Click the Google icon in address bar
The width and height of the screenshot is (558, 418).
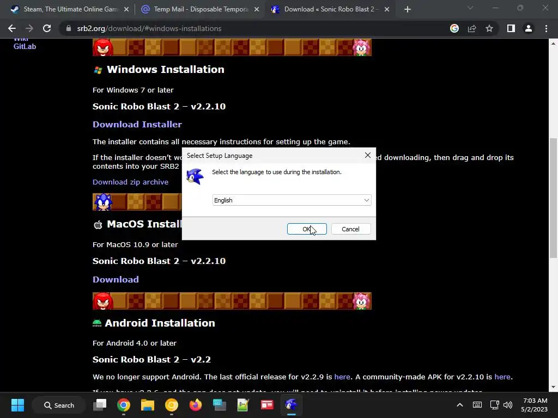[x=454, y=28]
